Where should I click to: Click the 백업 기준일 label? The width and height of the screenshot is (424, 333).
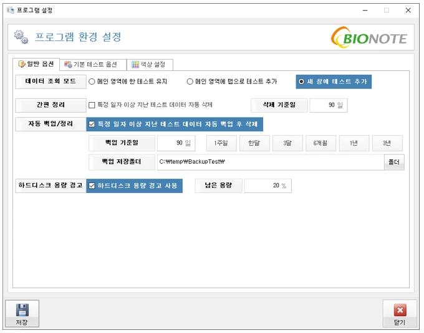122,143
